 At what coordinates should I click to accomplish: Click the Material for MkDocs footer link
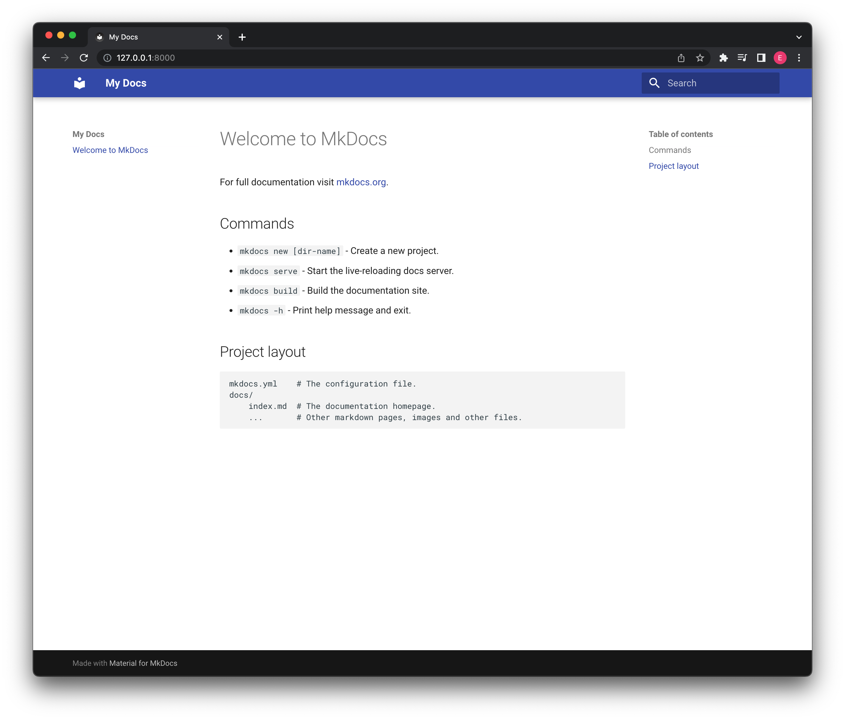[143, 662]
